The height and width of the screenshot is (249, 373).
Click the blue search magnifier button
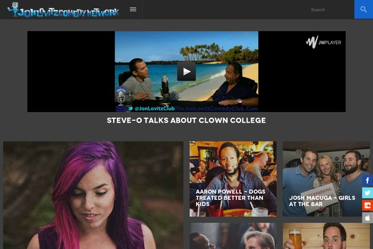364,9
